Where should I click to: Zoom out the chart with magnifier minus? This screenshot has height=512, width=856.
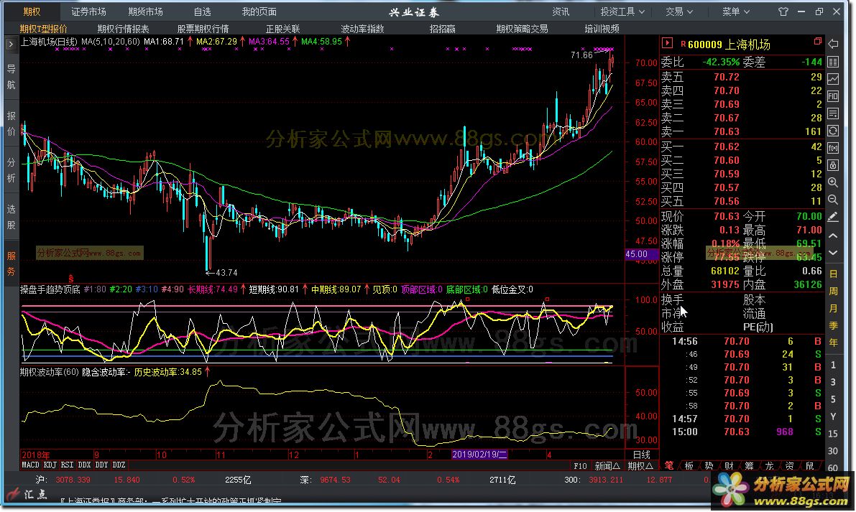click(x=833, y=200)
